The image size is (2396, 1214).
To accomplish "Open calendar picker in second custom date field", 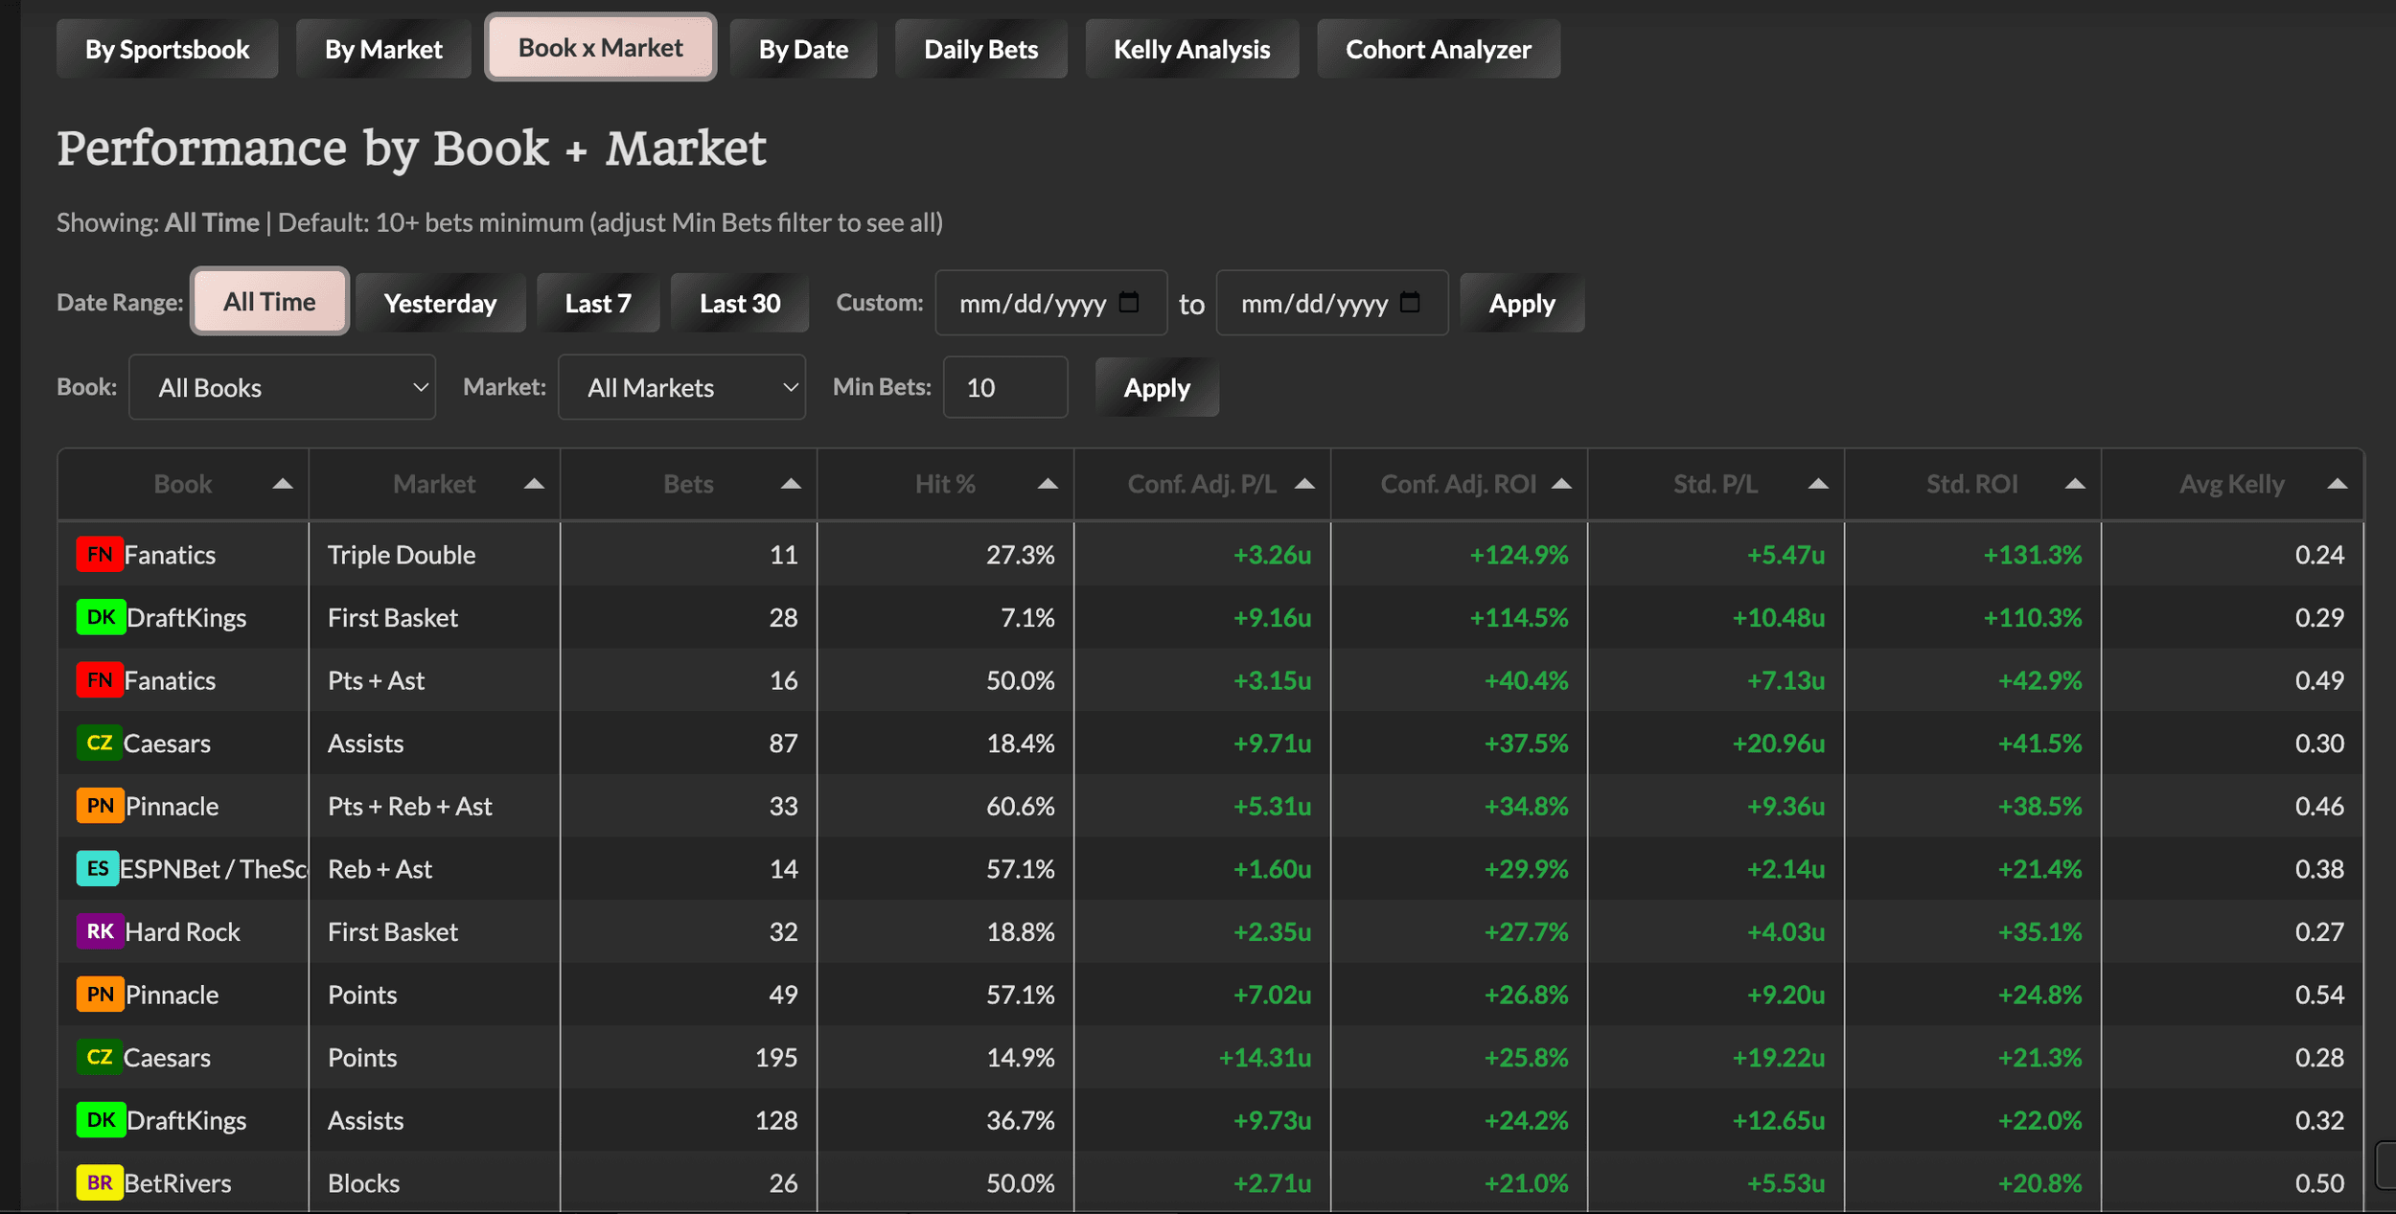I will tap(1410, 303).
